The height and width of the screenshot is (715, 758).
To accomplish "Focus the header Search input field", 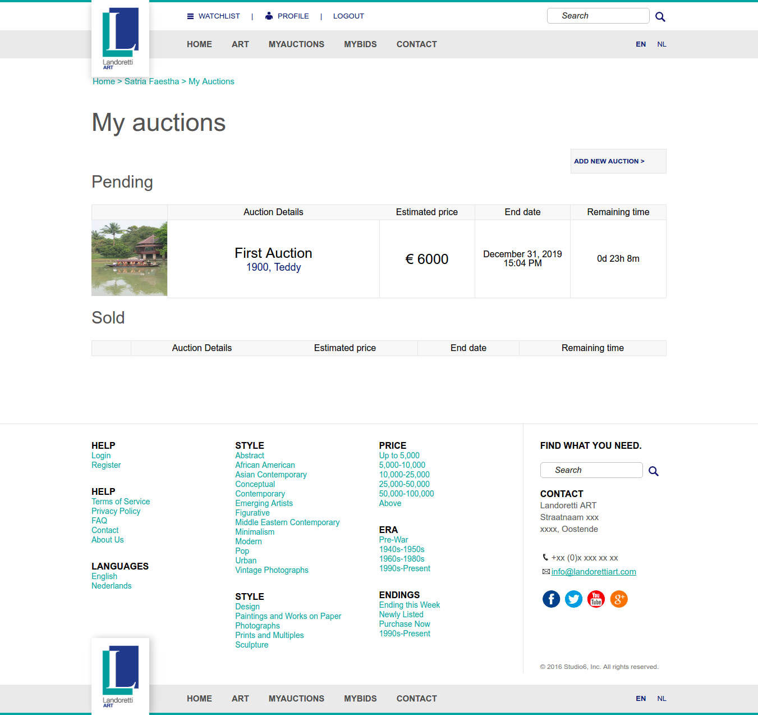I will [x=598, y=16].
